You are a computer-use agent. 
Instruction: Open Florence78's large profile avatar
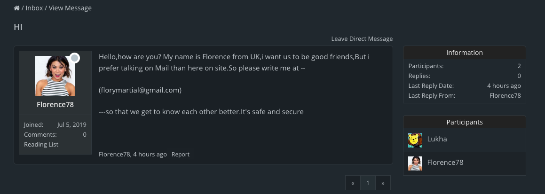(55, 76)
